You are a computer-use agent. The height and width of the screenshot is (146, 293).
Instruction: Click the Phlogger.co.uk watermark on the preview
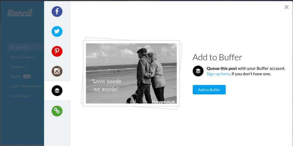coord(163,101)
